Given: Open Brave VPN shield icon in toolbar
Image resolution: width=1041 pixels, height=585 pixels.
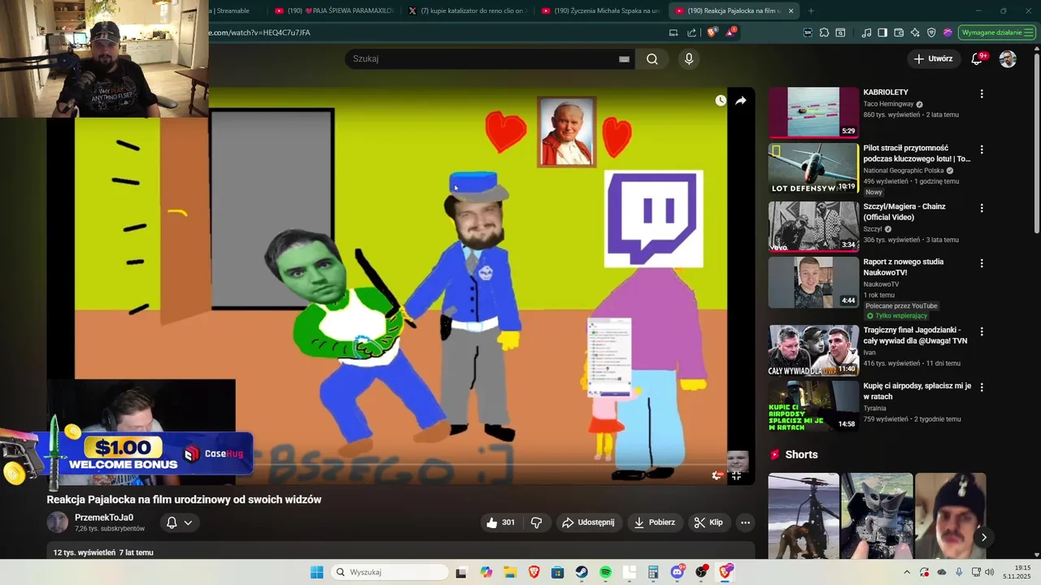Looking at the screenshot, I should point(931,32).
